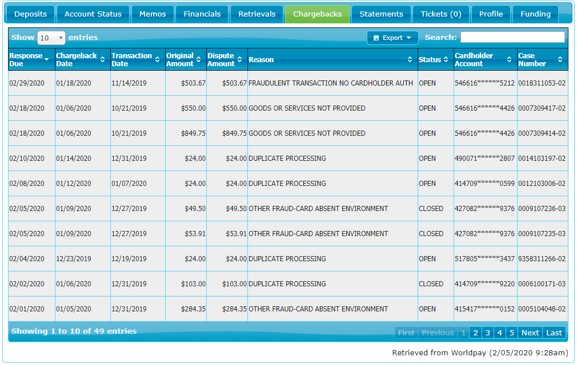Open the Retrievals tab
Screen dimensions: 577x365
257,14
